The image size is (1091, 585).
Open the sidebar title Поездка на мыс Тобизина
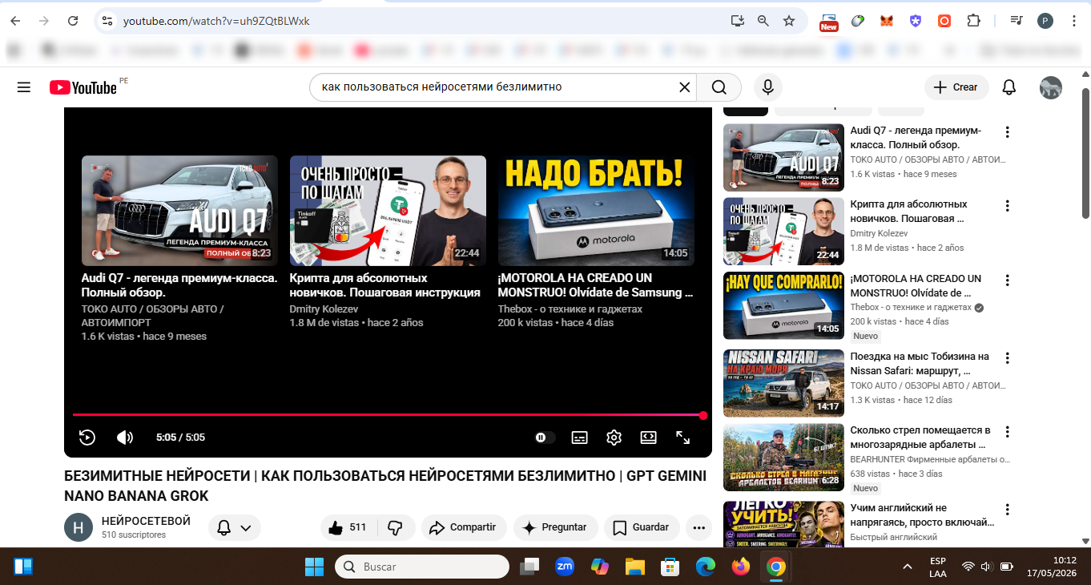click(920, 364)
